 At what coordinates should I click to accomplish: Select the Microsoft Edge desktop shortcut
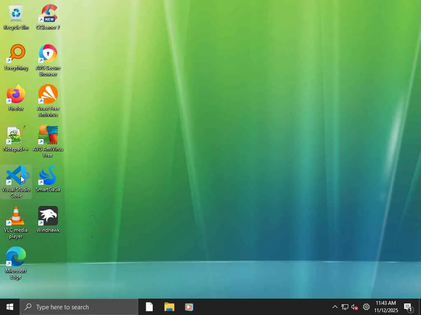[x=16, y=263]
